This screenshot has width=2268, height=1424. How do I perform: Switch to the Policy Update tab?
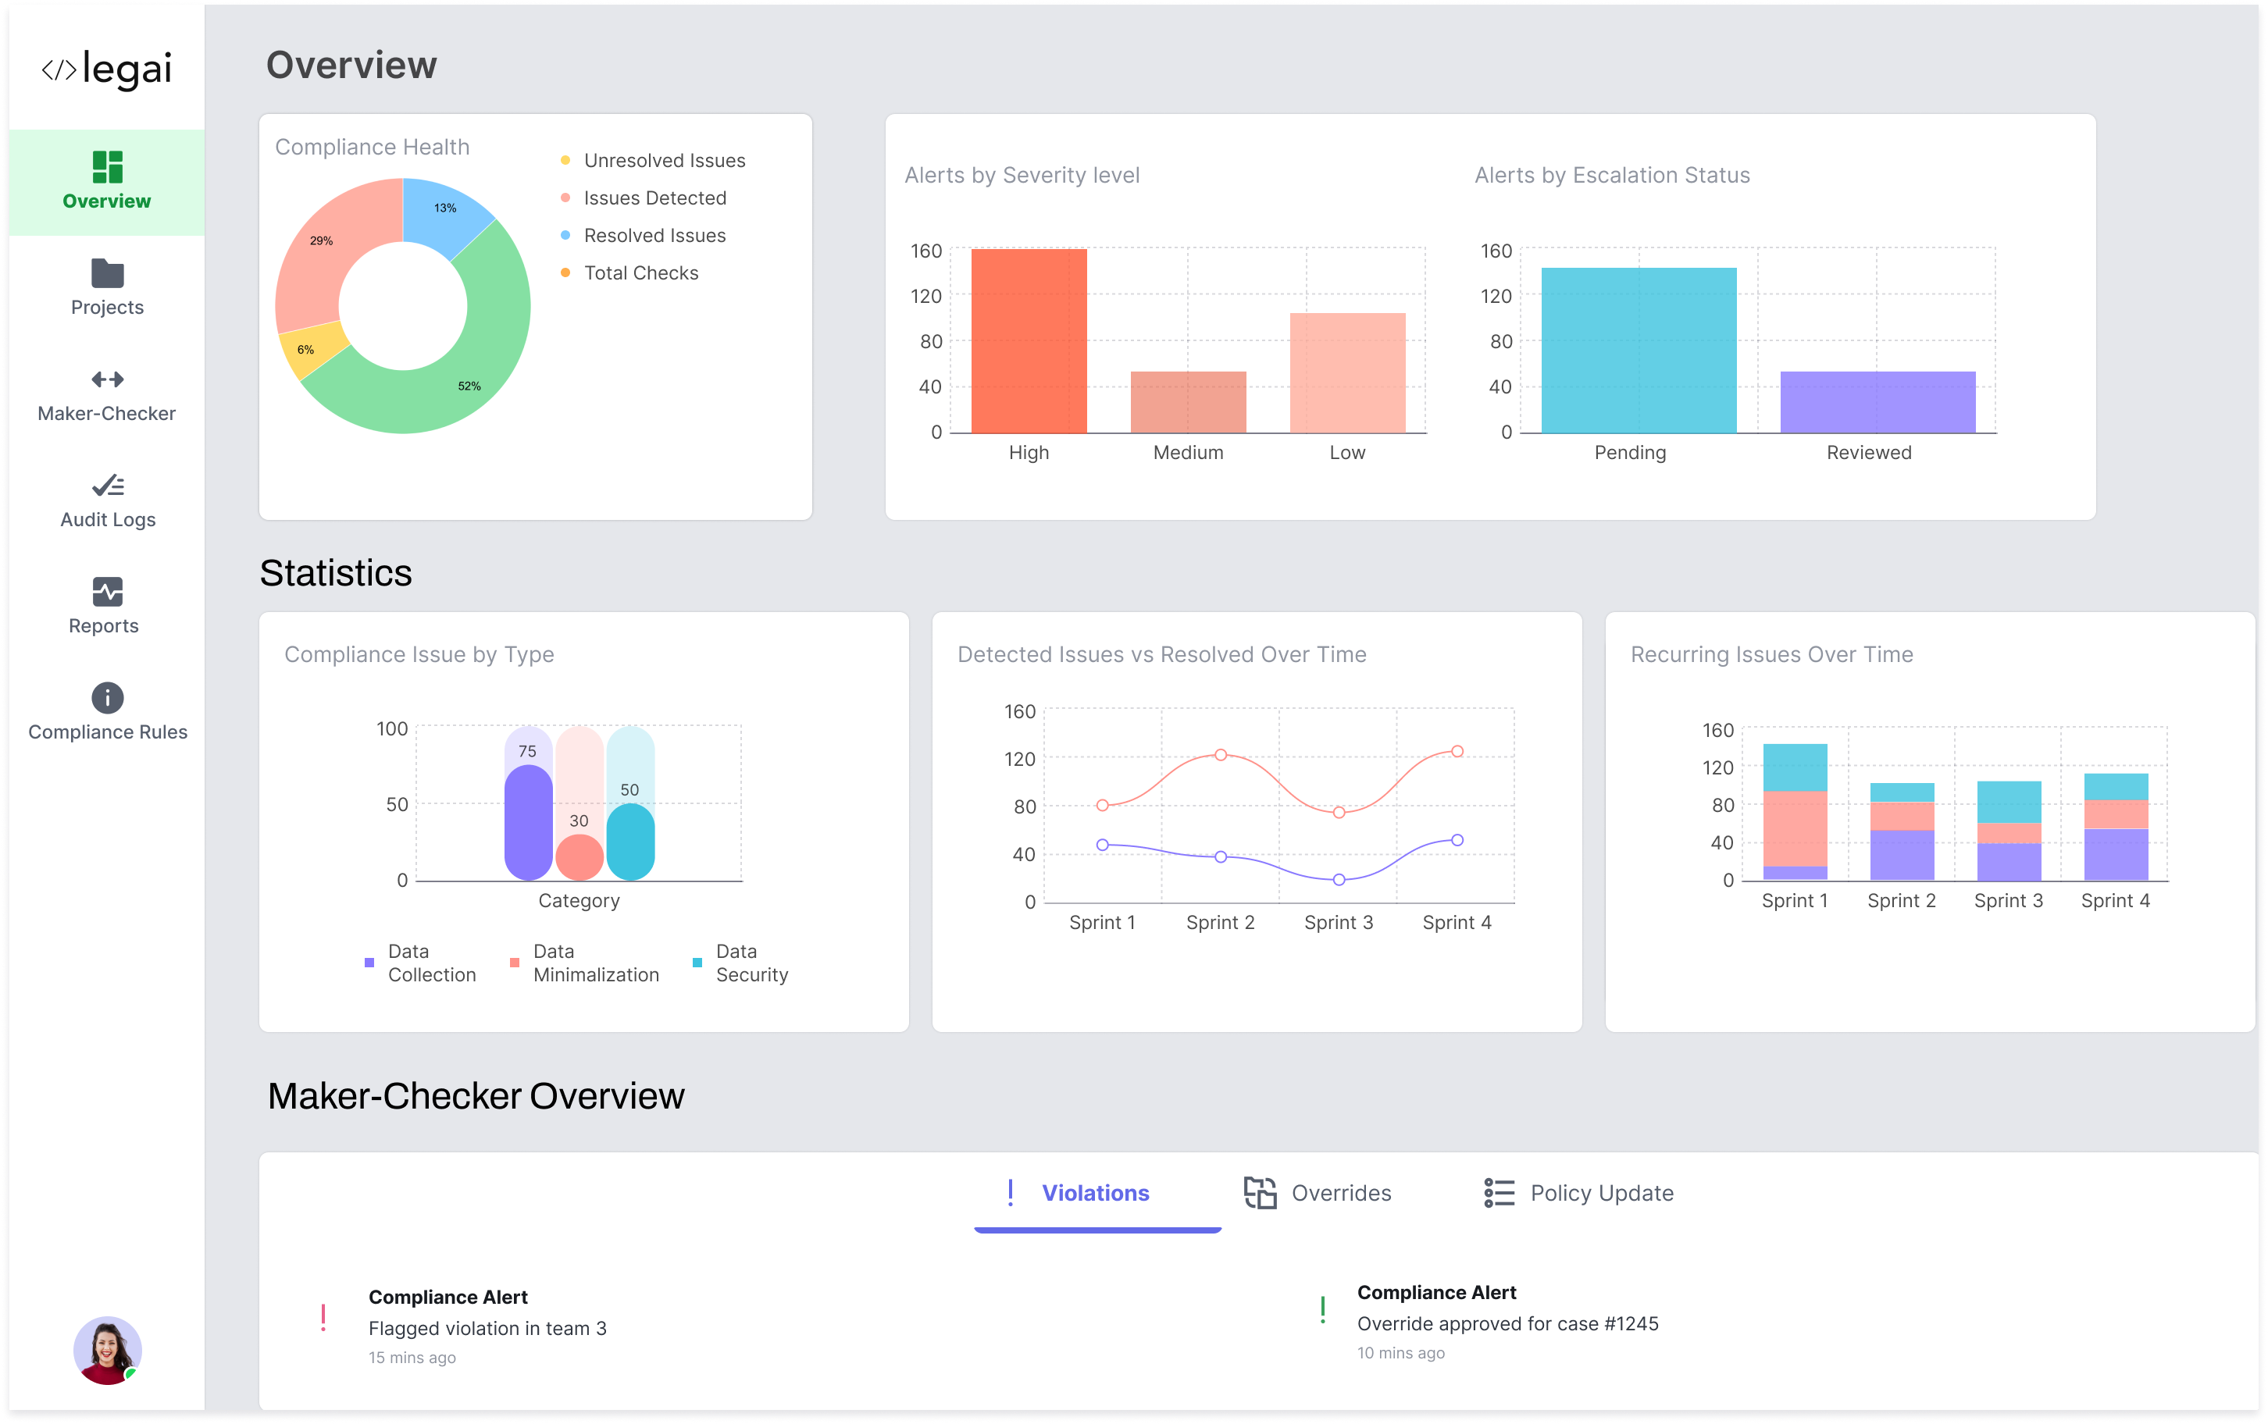(1578, 1193)
